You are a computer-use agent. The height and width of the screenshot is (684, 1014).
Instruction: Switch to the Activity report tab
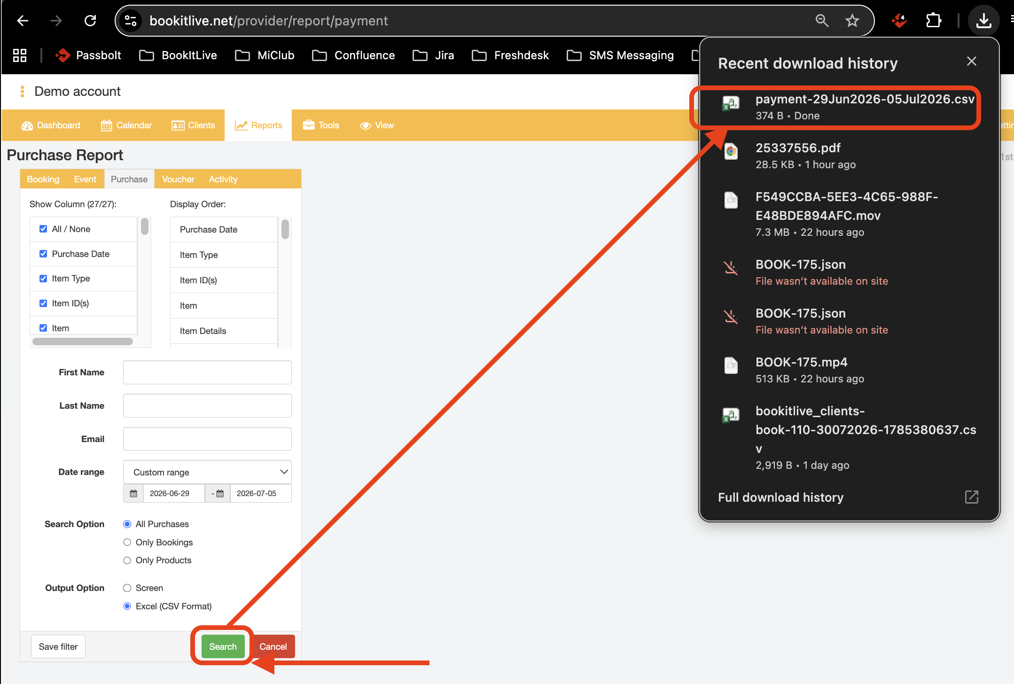click(x=223, y=179)
